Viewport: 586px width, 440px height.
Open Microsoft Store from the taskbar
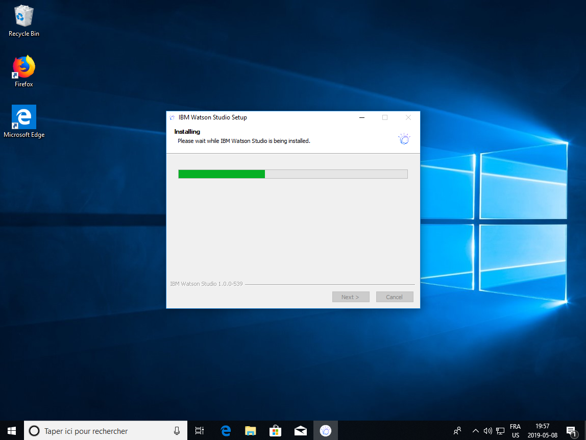275,431
